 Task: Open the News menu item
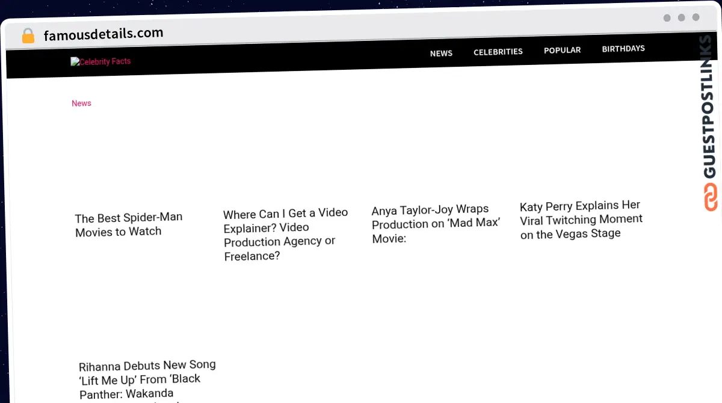pos(441,54)
